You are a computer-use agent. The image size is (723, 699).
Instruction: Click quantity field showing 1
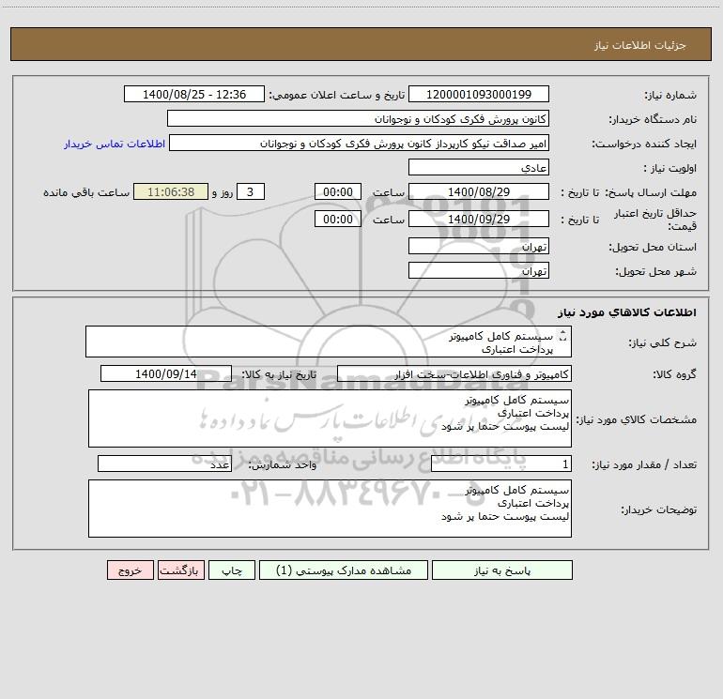tap(501, 464)
